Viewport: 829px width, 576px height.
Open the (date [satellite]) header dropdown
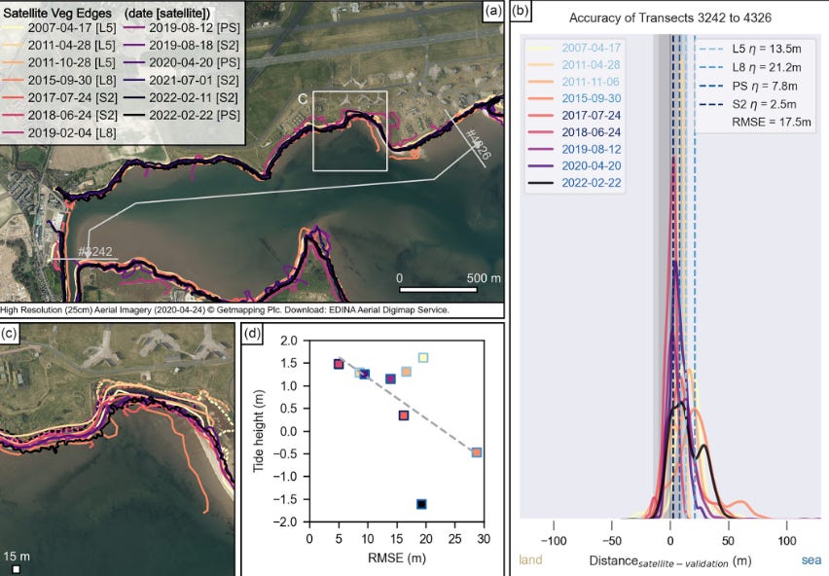pos(167,13)
